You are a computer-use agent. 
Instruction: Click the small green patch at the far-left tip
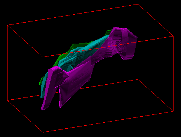click(40, 82)
